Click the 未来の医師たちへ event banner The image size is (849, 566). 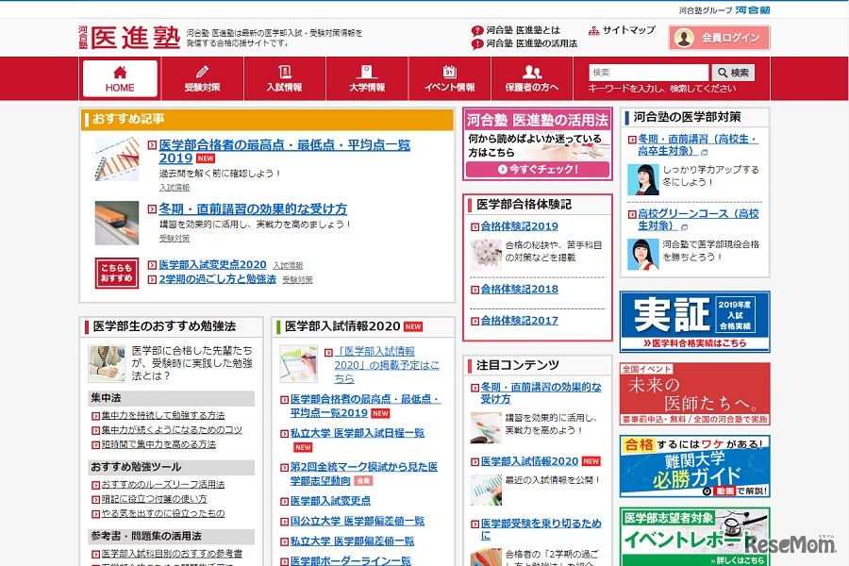tap(694, 393)
